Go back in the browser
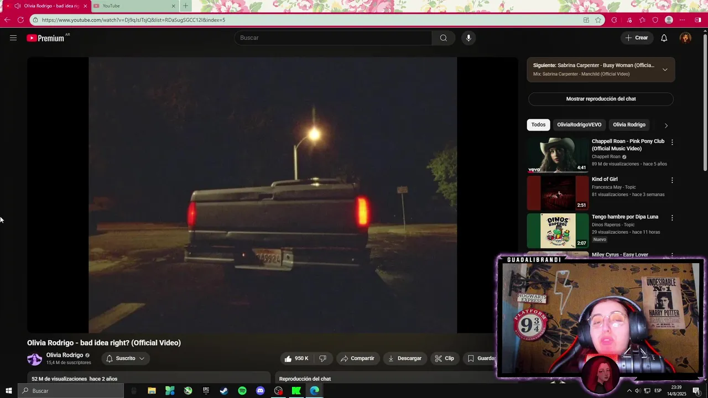This screenshot has height=398, width=708. coord(7,20)
